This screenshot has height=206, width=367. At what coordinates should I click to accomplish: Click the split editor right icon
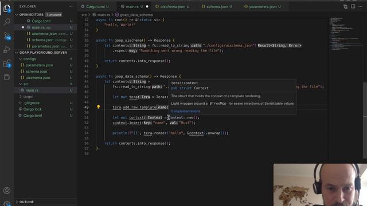tap(353, 6)
